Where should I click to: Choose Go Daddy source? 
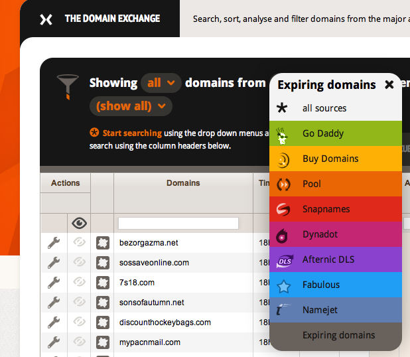click(336, 133)
